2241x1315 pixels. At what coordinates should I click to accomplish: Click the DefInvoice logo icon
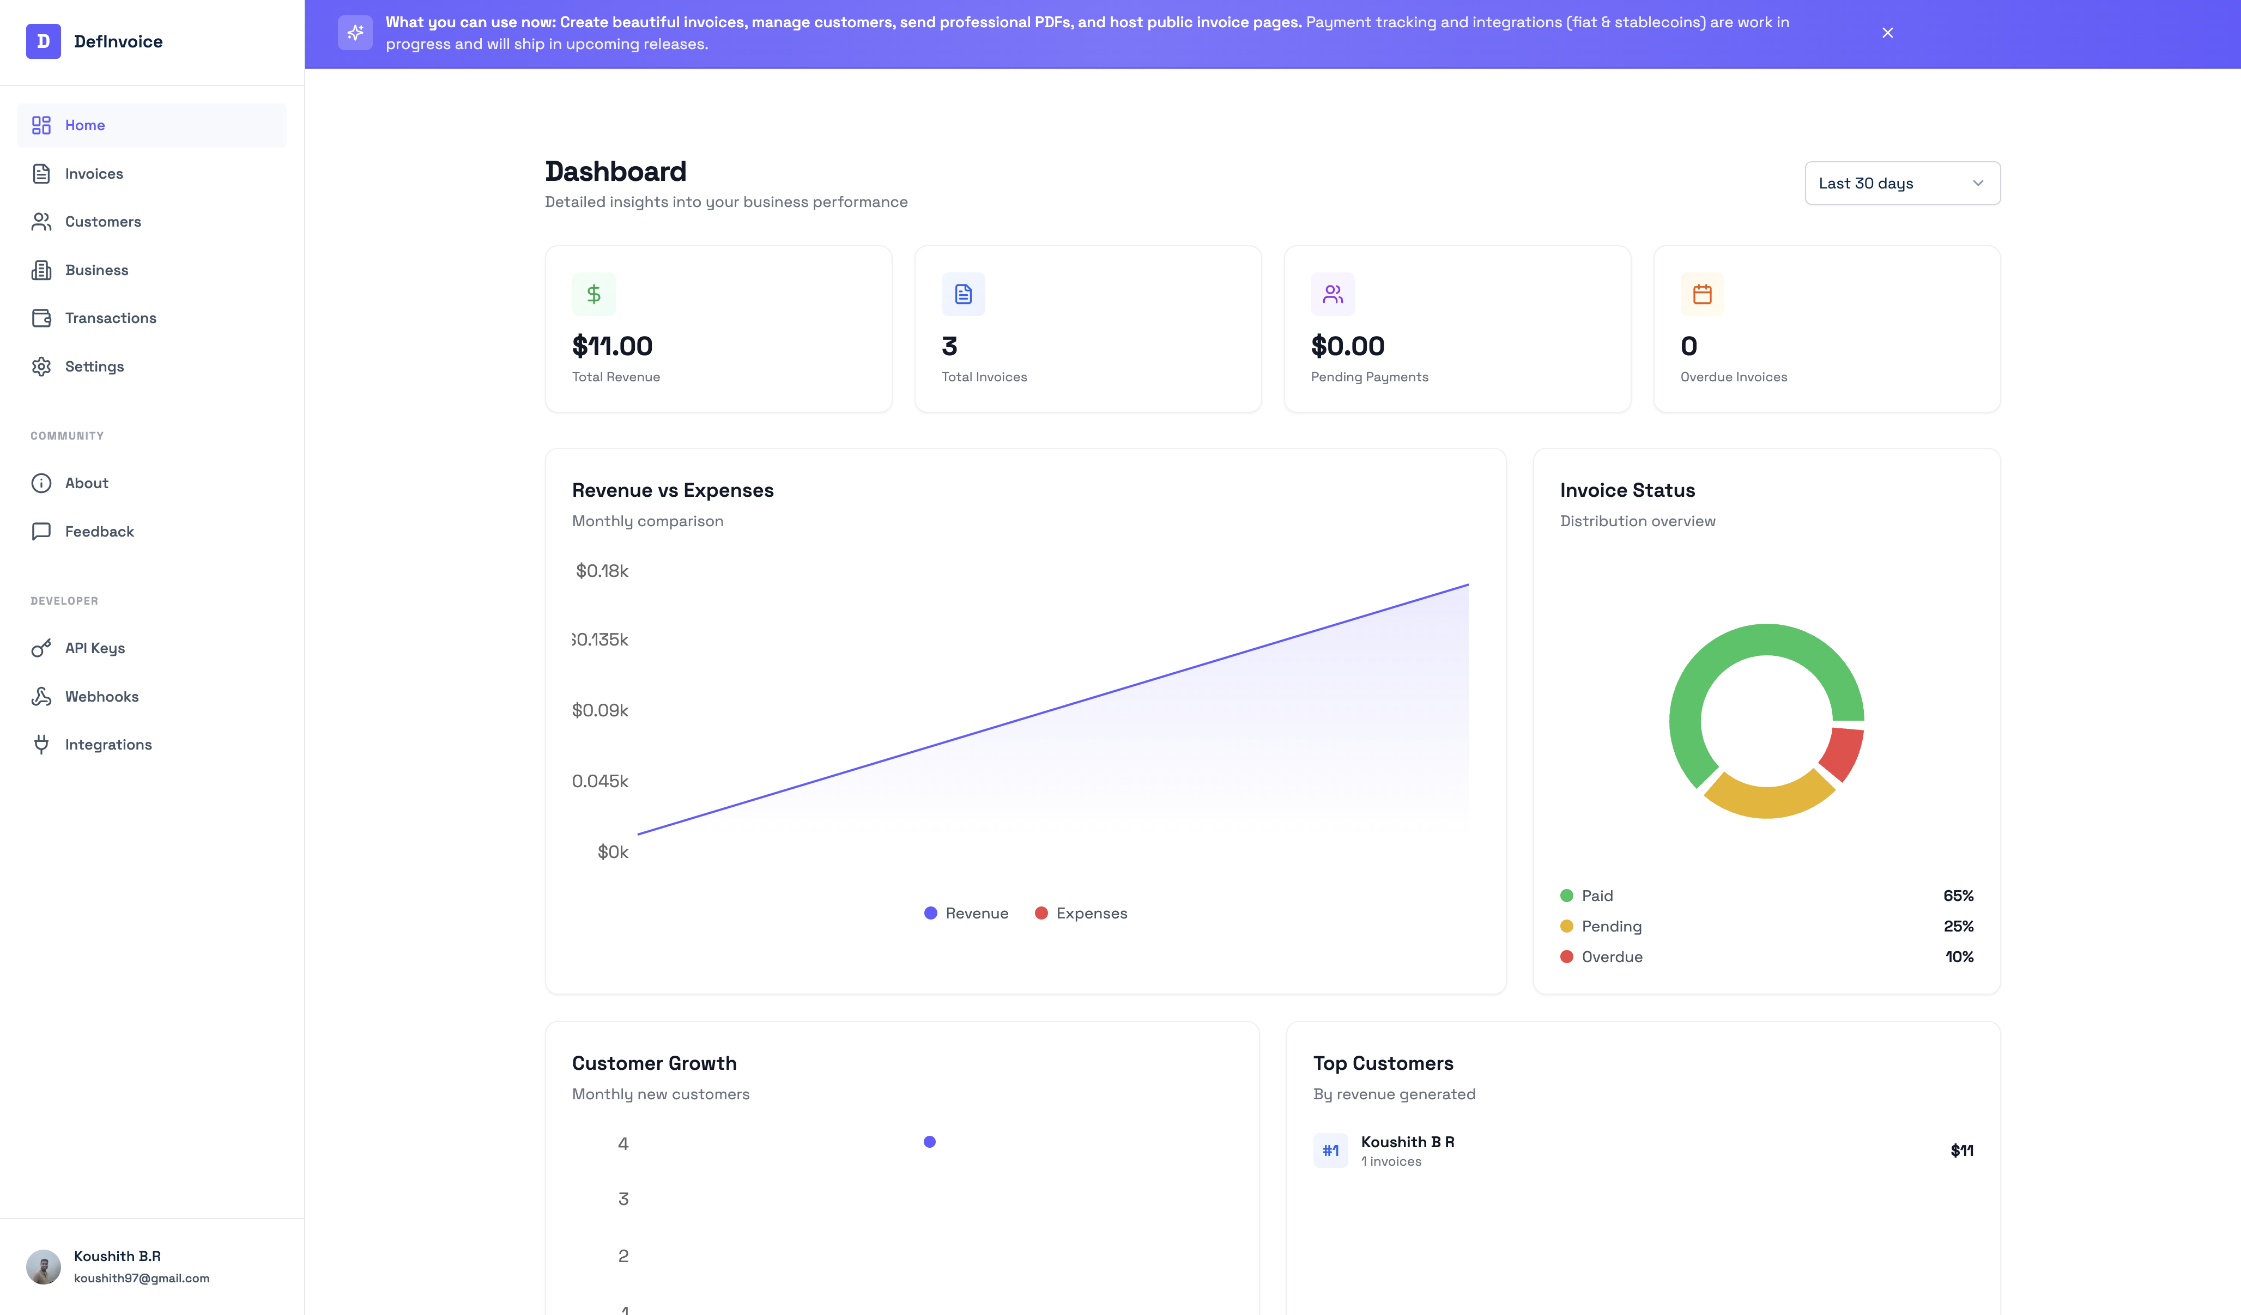point(43,41)
